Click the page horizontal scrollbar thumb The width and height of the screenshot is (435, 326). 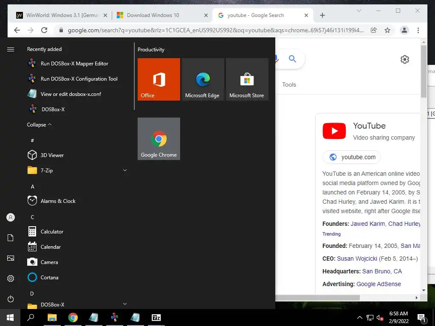click(x=318, y=298)
